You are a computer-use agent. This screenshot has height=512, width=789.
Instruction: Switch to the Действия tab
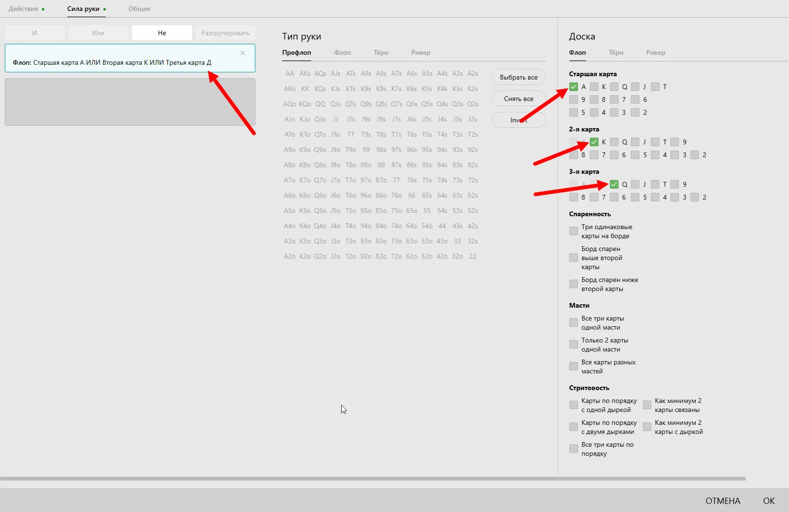click(23, 9)
